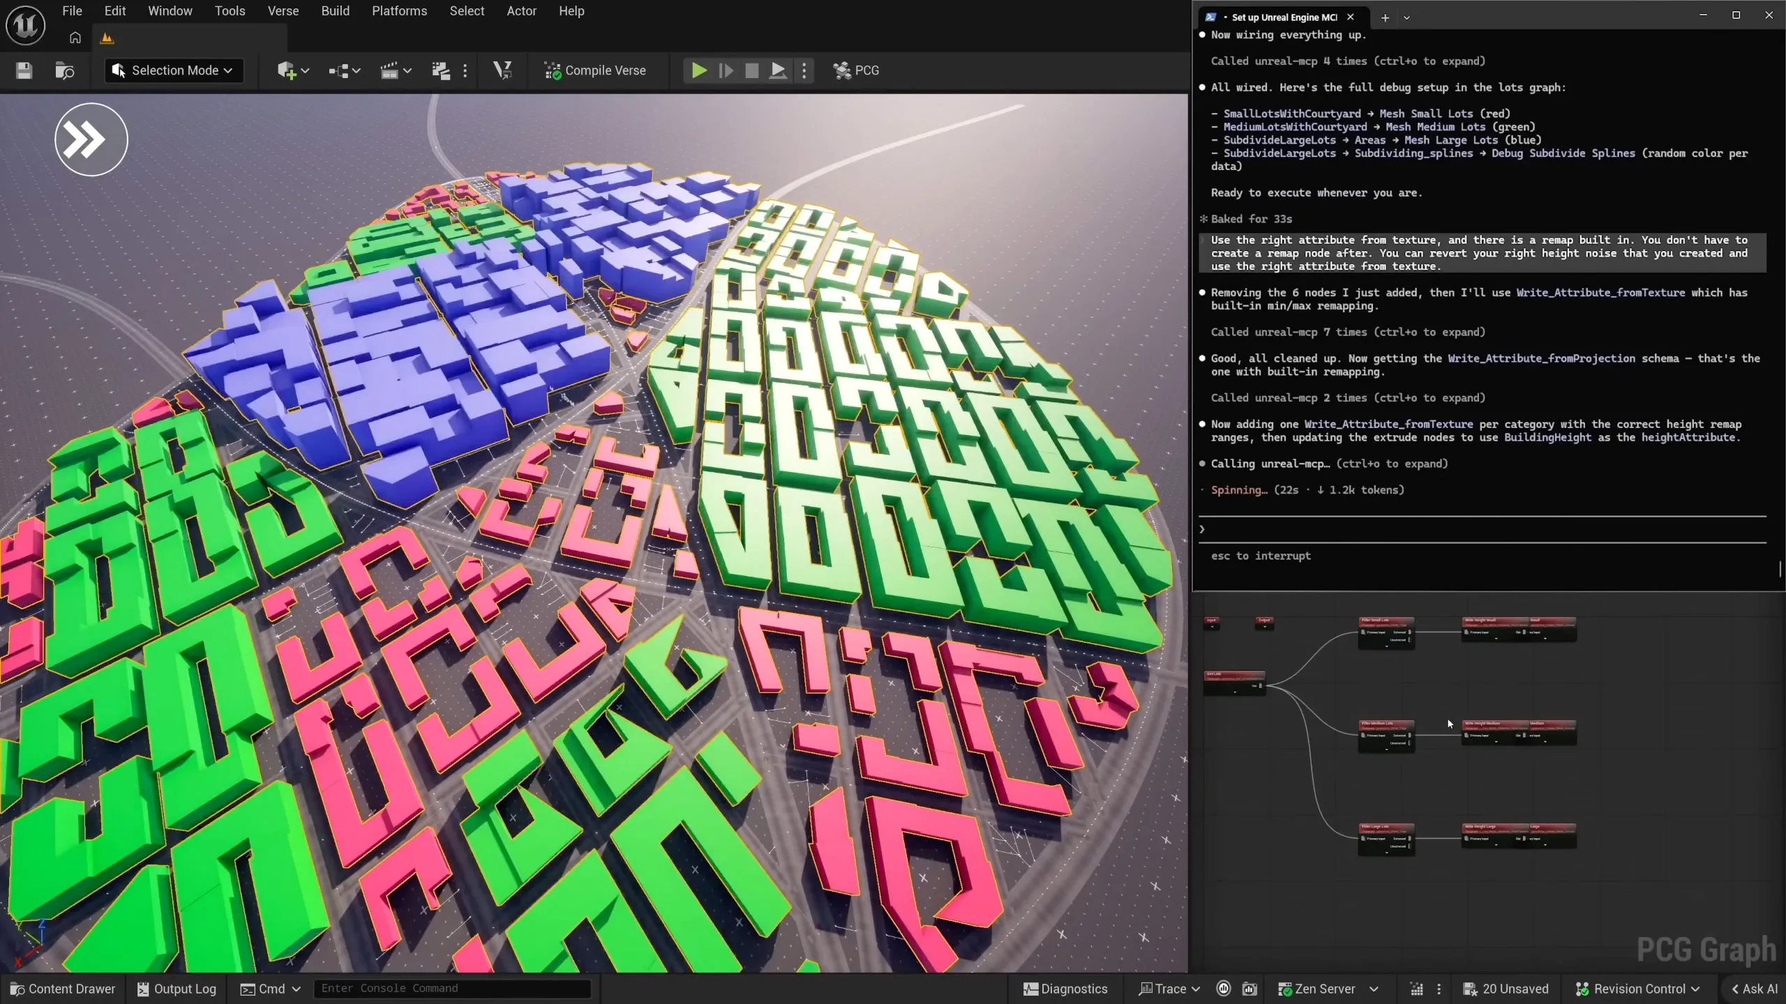Open Diagnostics in the status bar
Screen dimensions: 1786x1004
point(1065,989)
